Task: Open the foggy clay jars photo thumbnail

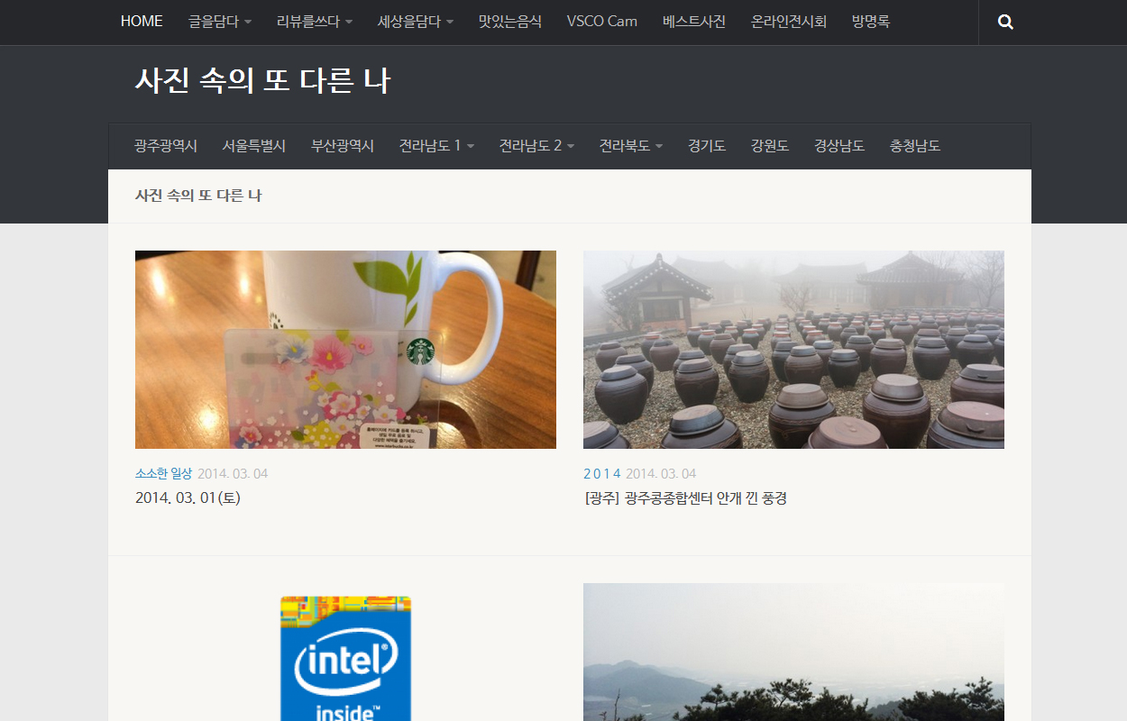Action: pyautogui.click(x=793, y=350)
